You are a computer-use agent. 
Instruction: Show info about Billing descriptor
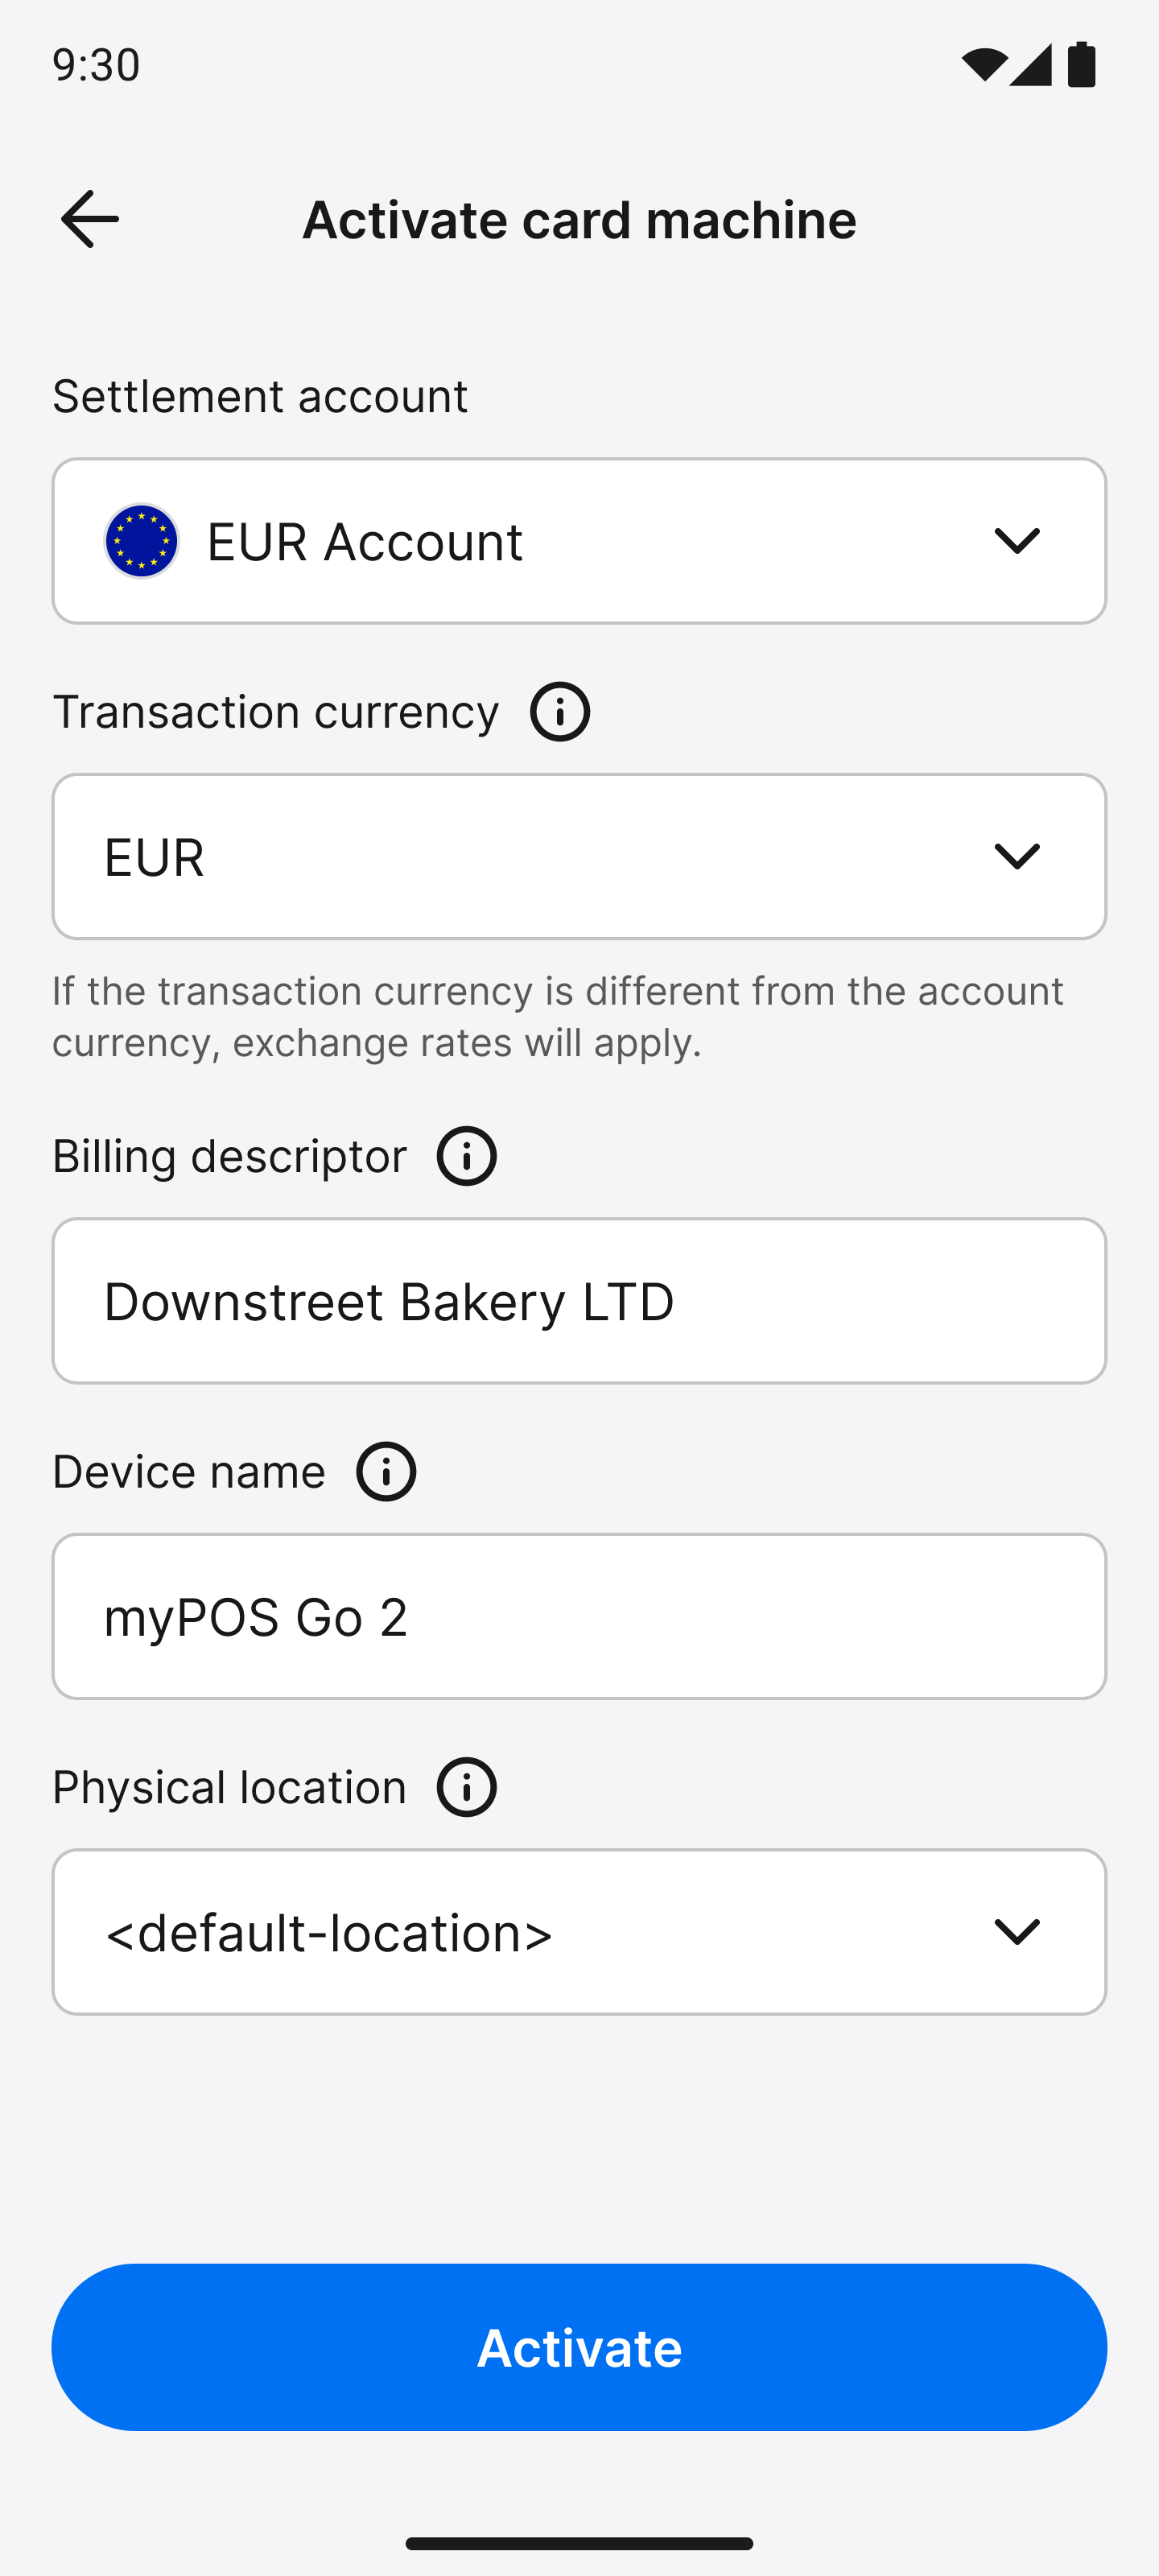click(467, 1156)
